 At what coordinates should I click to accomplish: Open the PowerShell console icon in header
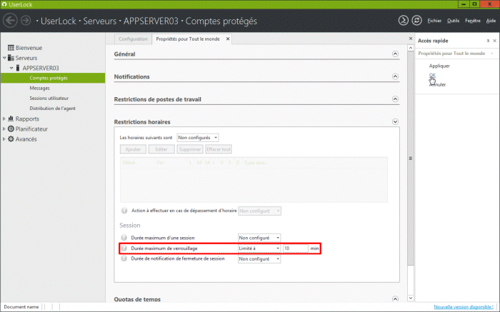click(x=404, y=21)
